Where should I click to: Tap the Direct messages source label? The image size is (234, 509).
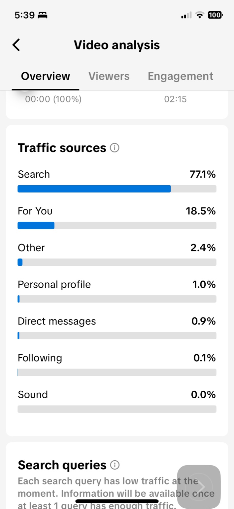[57, 321]
